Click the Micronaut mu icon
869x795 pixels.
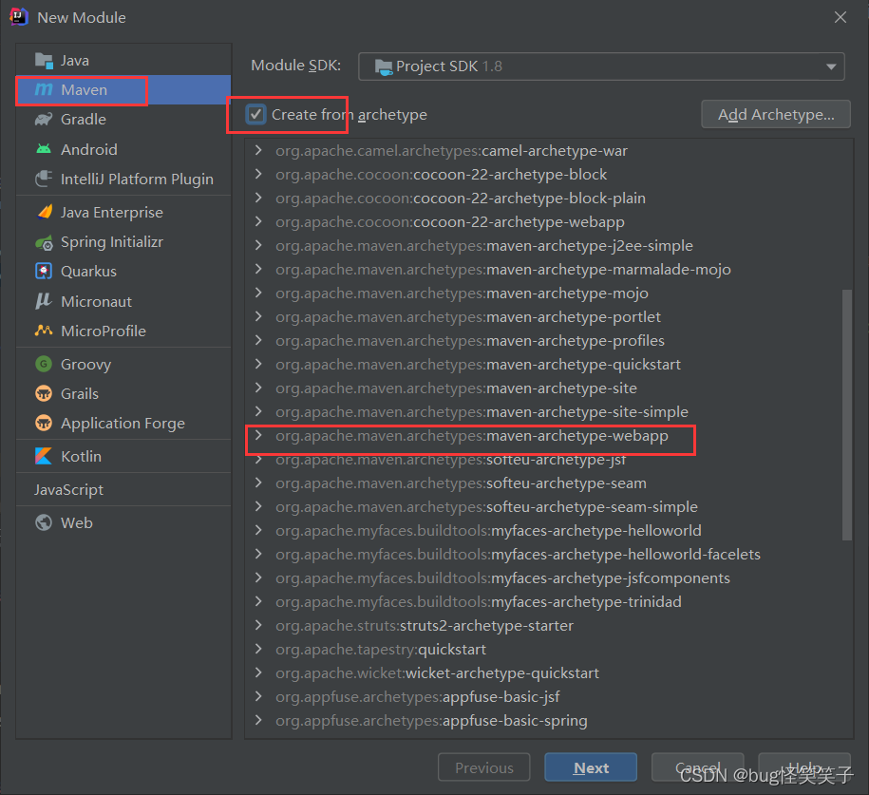coord(44,301)
